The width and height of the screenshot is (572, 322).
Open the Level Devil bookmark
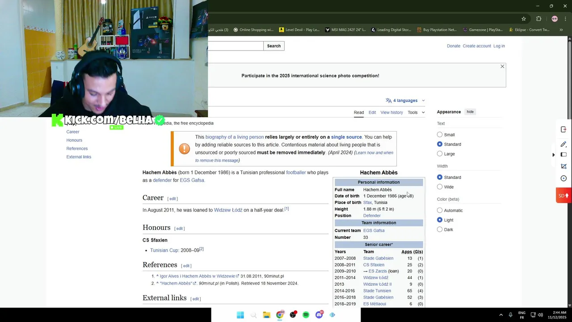coord(299,30)
